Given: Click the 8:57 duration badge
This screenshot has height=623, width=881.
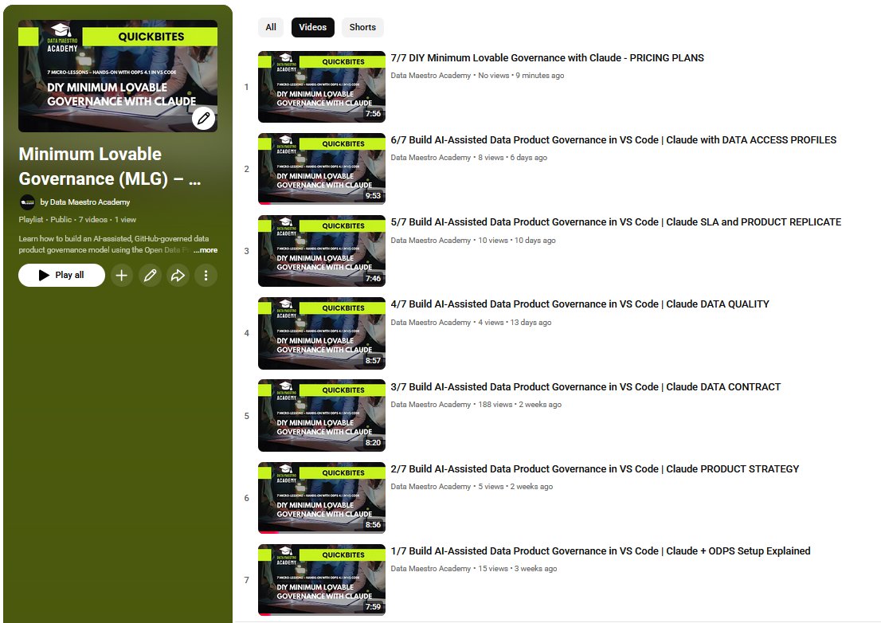Looking at the screenshot, I should point(373,361).
